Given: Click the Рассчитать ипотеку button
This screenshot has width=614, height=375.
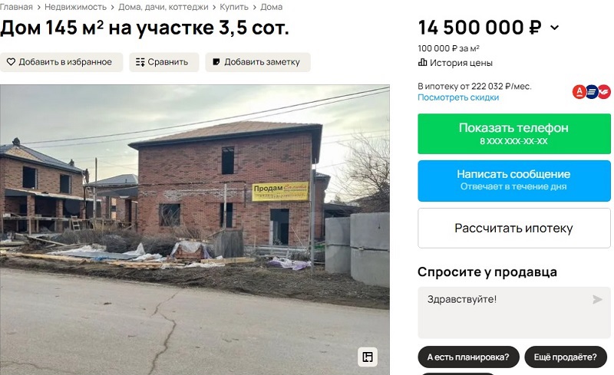Looking at the screenshot, I should pos(514,228).
